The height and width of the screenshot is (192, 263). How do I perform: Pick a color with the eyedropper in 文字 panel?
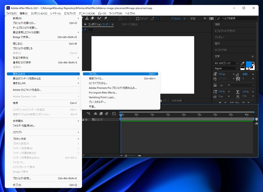click(242, 63)
